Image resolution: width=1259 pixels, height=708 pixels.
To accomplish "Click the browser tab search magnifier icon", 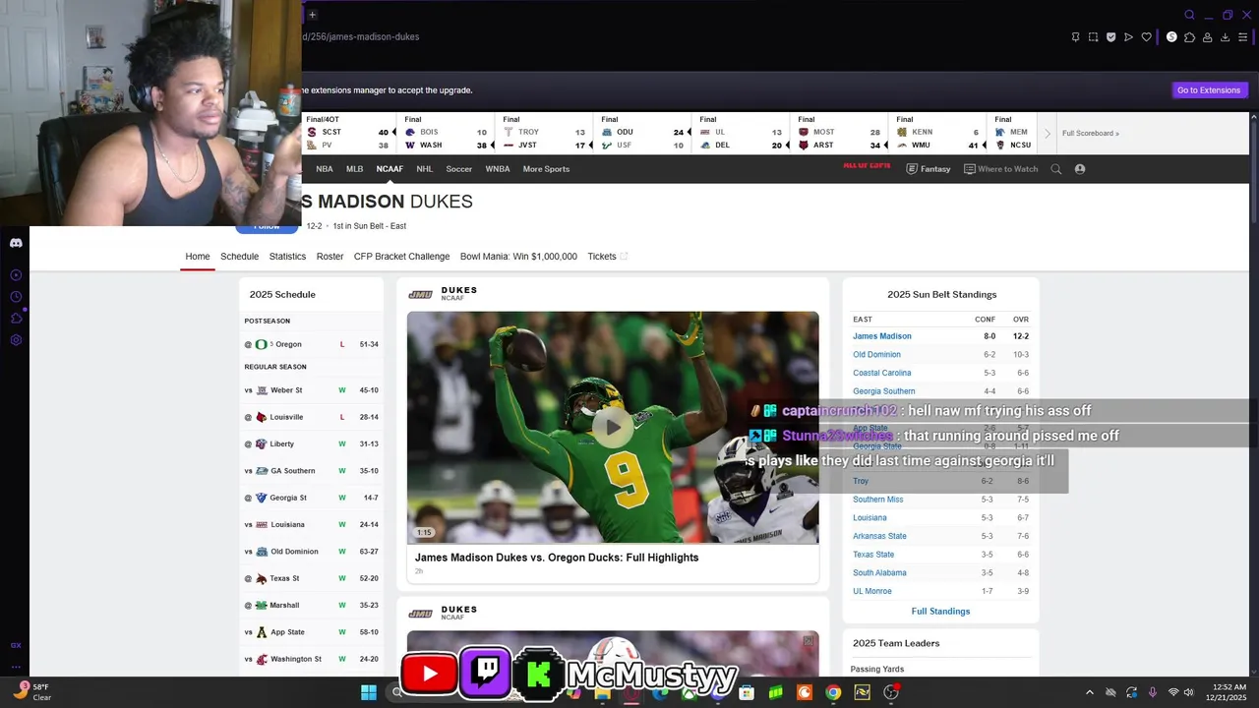I will tap(1189, 15).
